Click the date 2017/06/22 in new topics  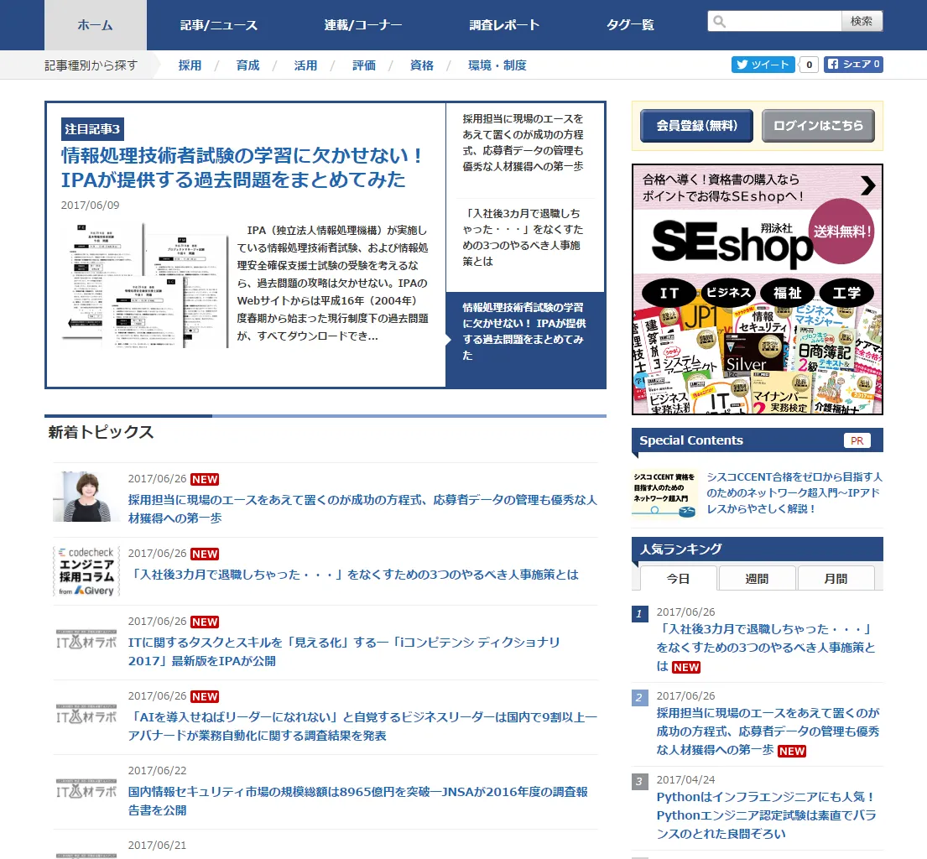(157, 771)
